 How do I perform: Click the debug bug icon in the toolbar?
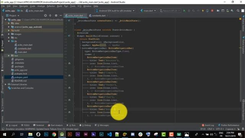[189, 11]
